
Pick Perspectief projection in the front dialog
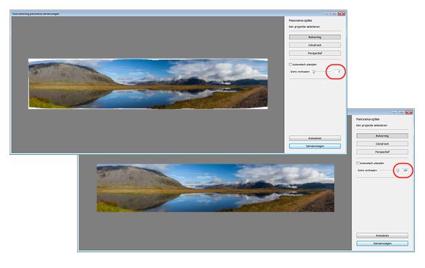click(315, 53)
